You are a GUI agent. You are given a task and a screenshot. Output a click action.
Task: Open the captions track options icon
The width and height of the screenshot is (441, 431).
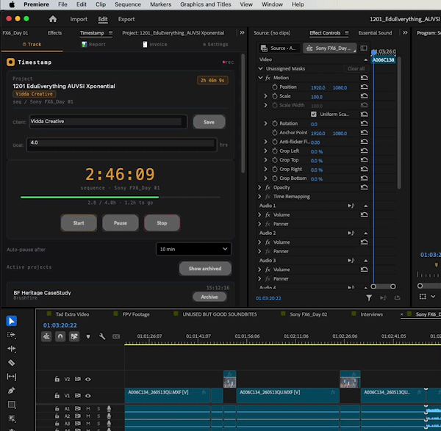pos(116,336)
